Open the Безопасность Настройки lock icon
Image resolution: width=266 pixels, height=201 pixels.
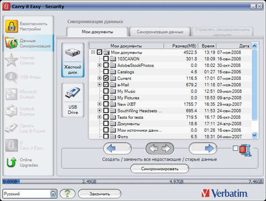point(11,26)
